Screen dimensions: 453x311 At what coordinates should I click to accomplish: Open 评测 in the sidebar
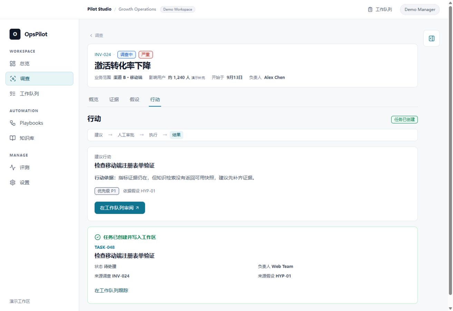coord(39,168)
